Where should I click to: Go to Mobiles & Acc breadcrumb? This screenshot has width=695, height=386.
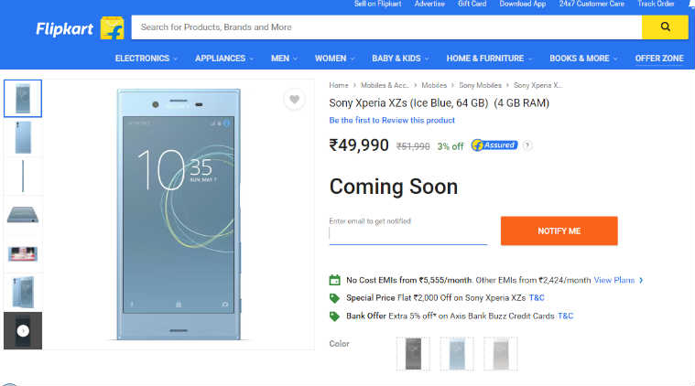tap(385, 85)
